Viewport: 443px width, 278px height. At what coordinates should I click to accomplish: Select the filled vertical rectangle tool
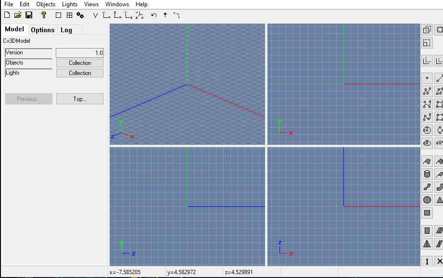(x=427, y=231)
